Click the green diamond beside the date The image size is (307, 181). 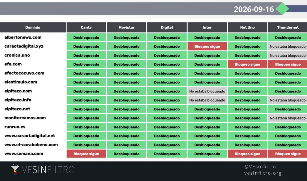pos(282,9)
